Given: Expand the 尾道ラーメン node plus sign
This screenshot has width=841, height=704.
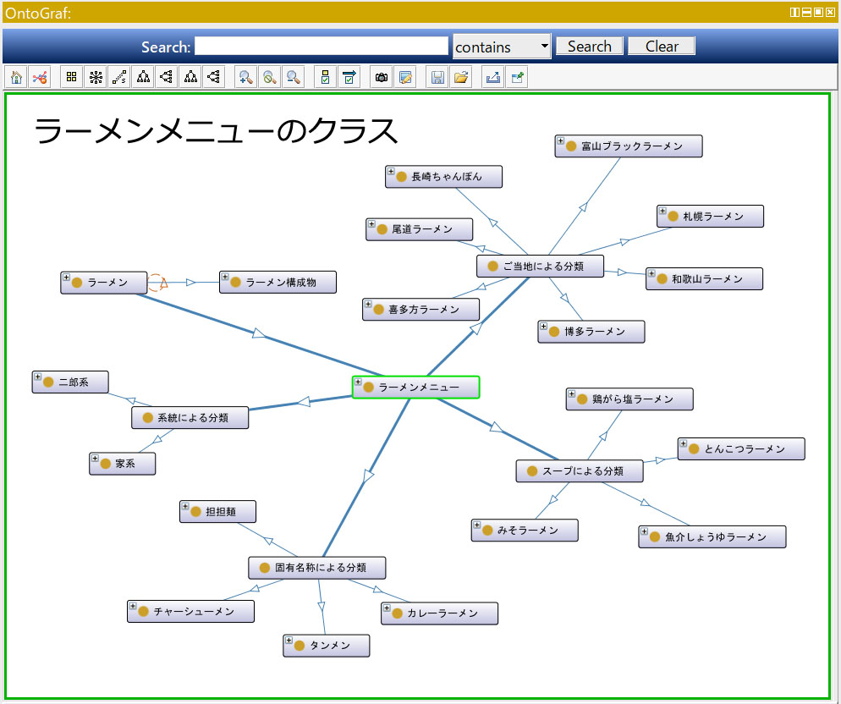Looking at the screenshot, I should coord(371,224).
